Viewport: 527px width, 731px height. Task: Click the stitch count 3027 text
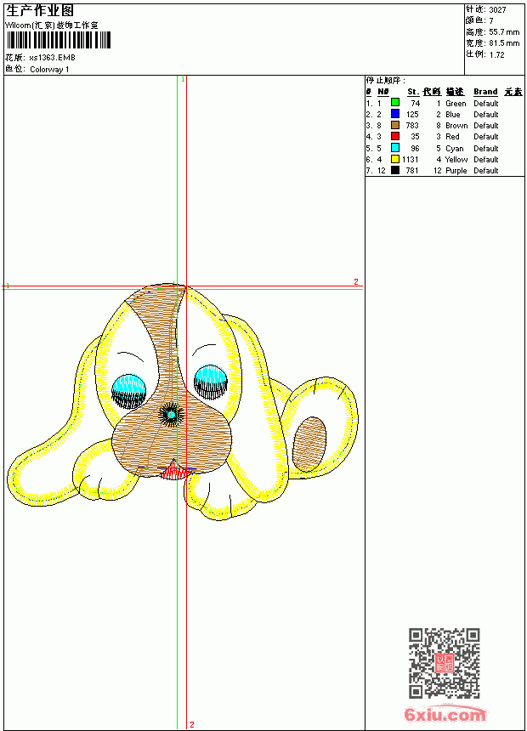point(497,10)
